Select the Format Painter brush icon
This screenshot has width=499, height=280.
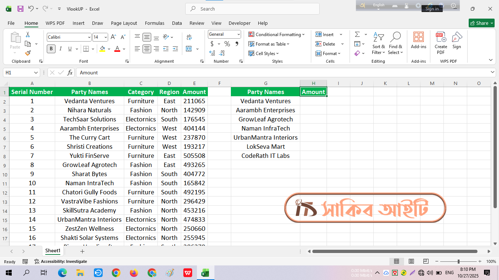coord(28,53)
